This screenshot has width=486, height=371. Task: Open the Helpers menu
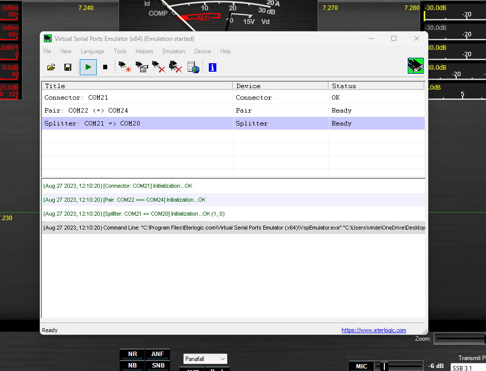[144, 51]
